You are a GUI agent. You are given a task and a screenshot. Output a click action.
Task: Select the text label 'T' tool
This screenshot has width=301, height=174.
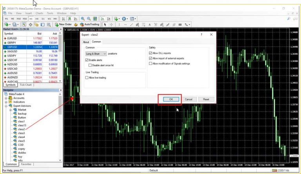click(156, 25)
